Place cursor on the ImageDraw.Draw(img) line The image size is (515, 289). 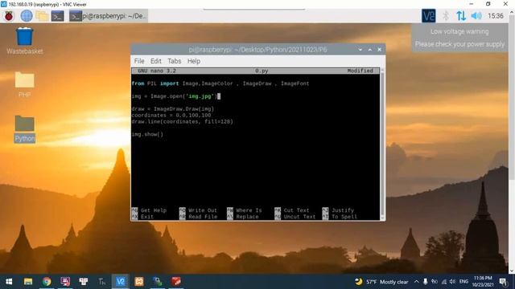pos(173,109)
